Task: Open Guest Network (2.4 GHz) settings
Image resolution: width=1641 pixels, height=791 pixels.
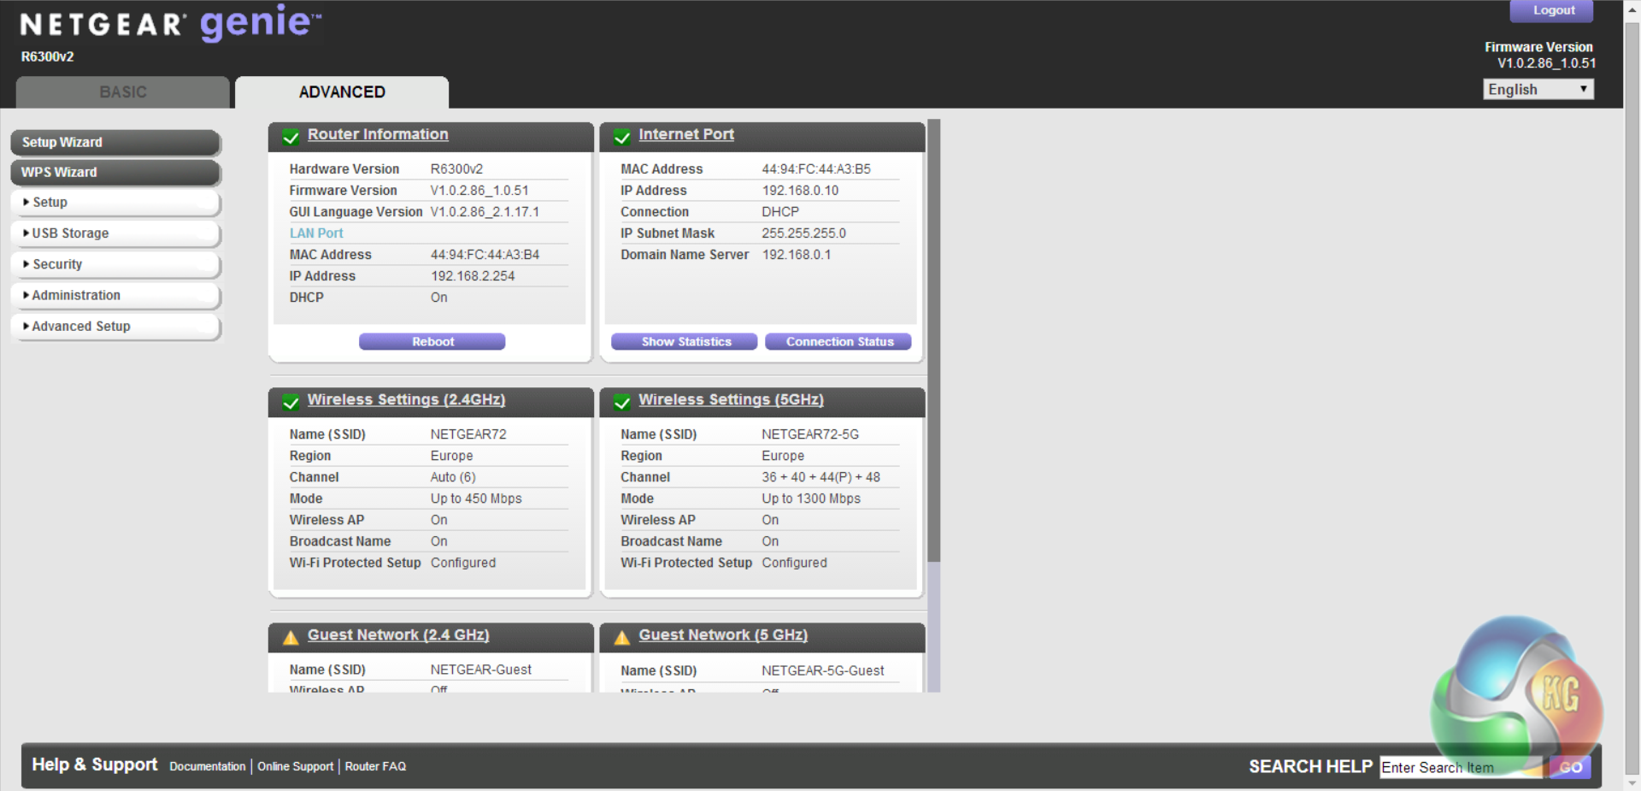Action: coord(398,635)
